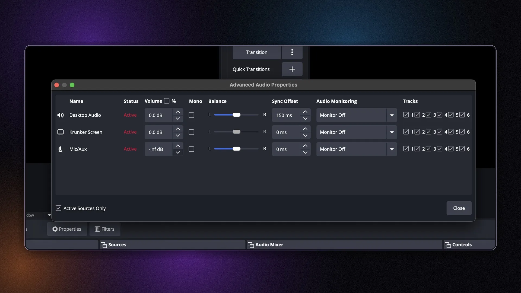
Task: Click the Controls dock title
Action: pos(462,245)
